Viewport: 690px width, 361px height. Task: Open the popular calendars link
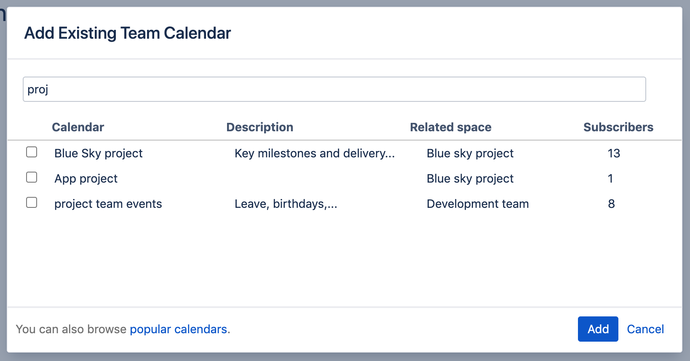[178, 329]
